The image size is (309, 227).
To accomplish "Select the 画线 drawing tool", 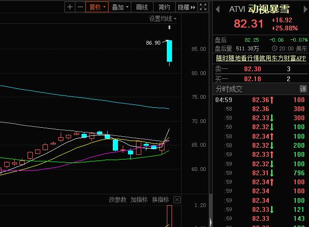I will click(142, 7).
